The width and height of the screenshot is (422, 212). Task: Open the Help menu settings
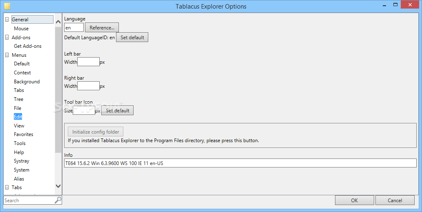19,152
